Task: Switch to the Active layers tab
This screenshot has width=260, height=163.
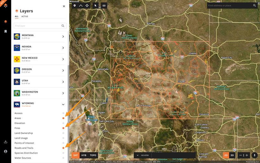Action: point(25,17)
